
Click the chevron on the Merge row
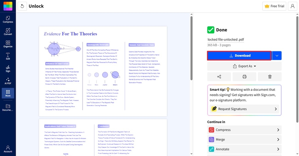tap(278, 140)
